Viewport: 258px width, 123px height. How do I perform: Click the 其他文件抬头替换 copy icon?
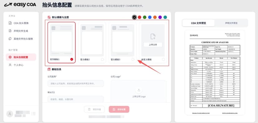tap(10, 39)
